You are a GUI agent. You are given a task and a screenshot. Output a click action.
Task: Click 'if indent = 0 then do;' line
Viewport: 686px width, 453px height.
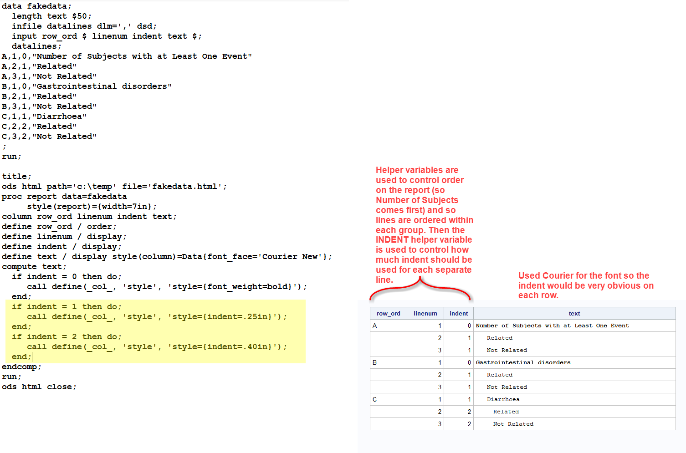tap(67, 277)
